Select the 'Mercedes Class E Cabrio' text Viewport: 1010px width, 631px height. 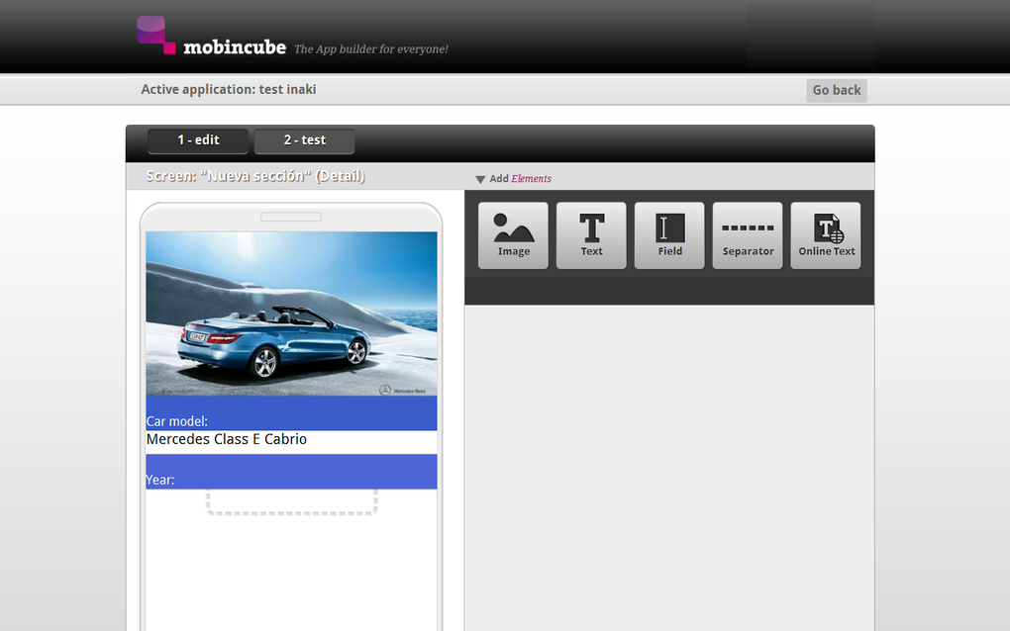click(x=227, y=439)
